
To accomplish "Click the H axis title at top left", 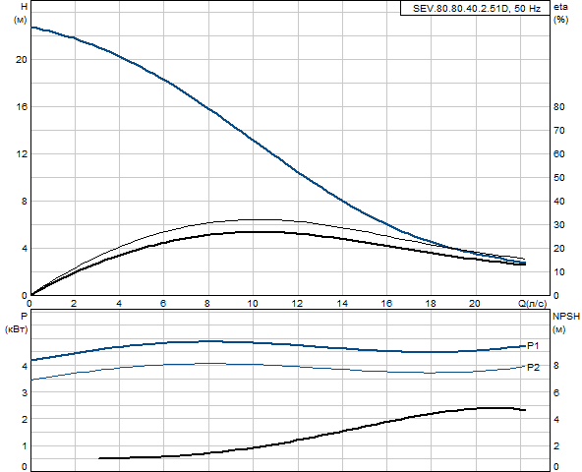I will click(x=25, y=6).
